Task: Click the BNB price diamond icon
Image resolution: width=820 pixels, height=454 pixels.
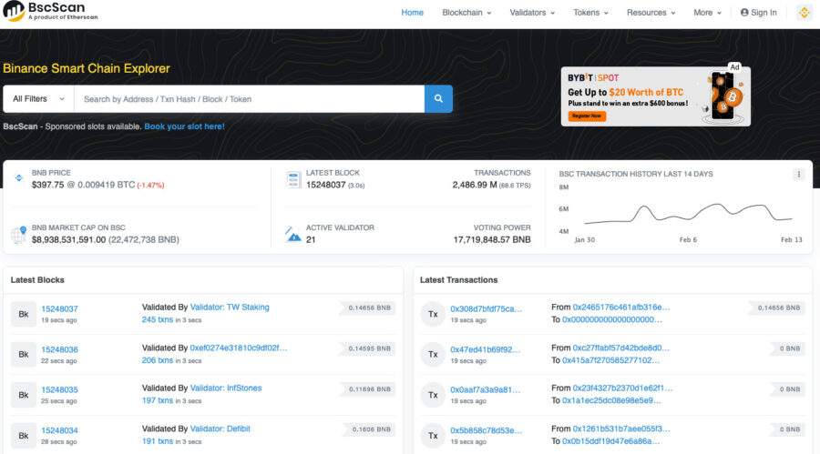Action: pyautogui.click(x=19, y=178)
